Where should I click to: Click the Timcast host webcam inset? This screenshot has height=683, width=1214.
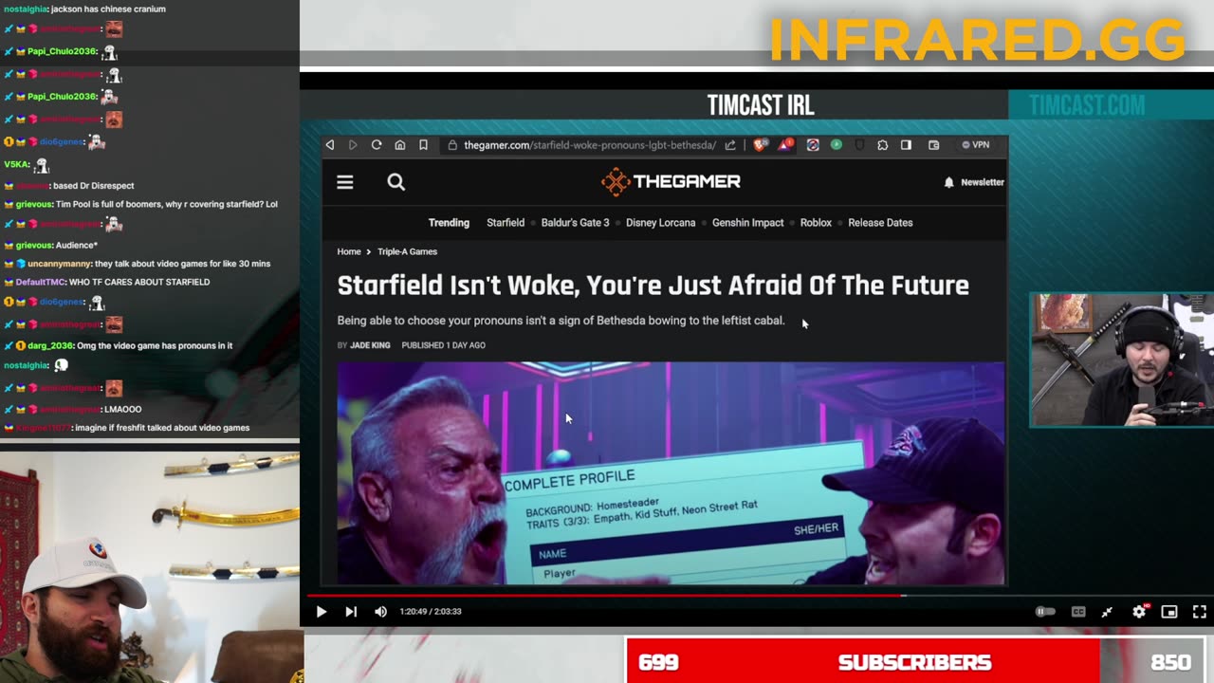tap(1121, 360)
